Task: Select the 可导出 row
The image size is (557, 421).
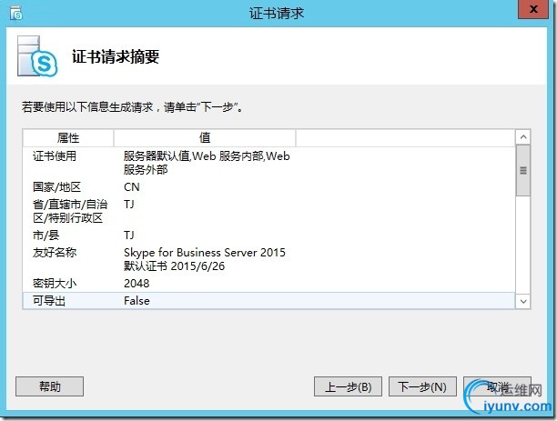Action: tap(268, 301)
